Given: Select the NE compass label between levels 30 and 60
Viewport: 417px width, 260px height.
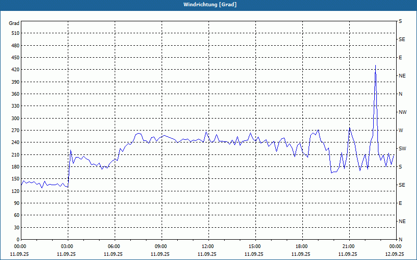Looking at the screenshot, I should 402,222.
